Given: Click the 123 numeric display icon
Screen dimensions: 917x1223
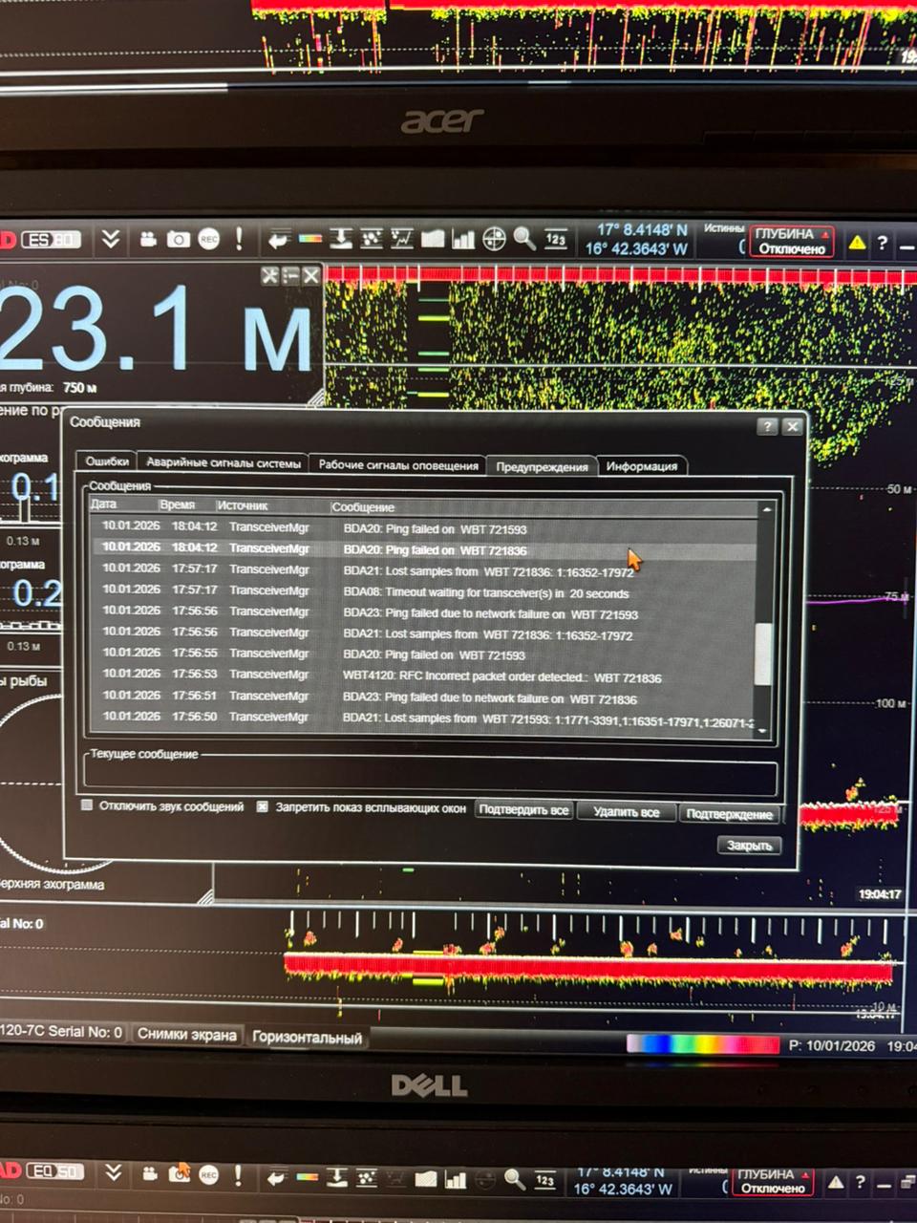Looking at the screenshot, I should 556,239.
